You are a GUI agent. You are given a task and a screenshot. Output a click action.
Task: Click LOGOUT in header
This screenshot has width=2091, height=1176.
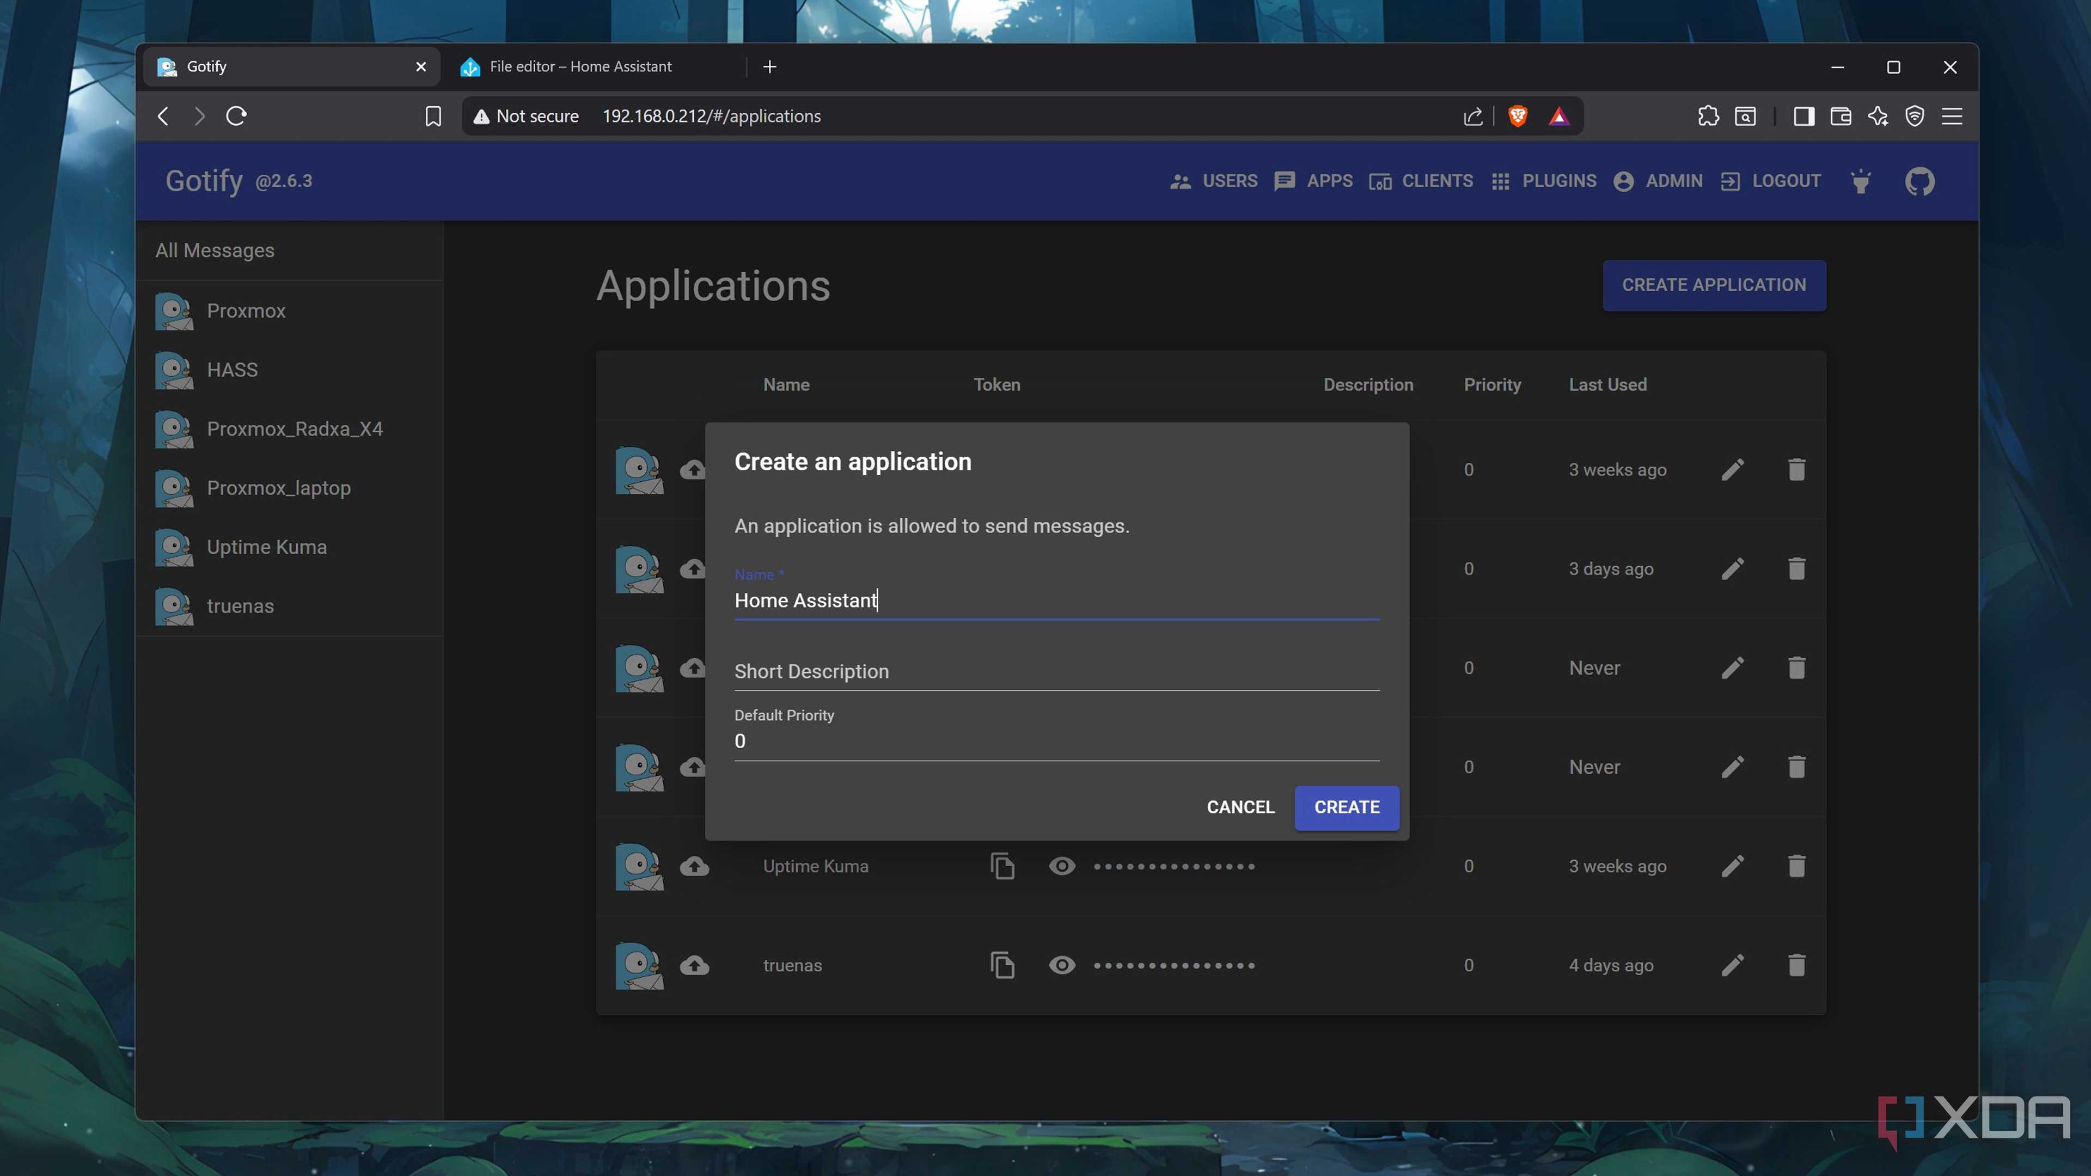(1770, 181)
